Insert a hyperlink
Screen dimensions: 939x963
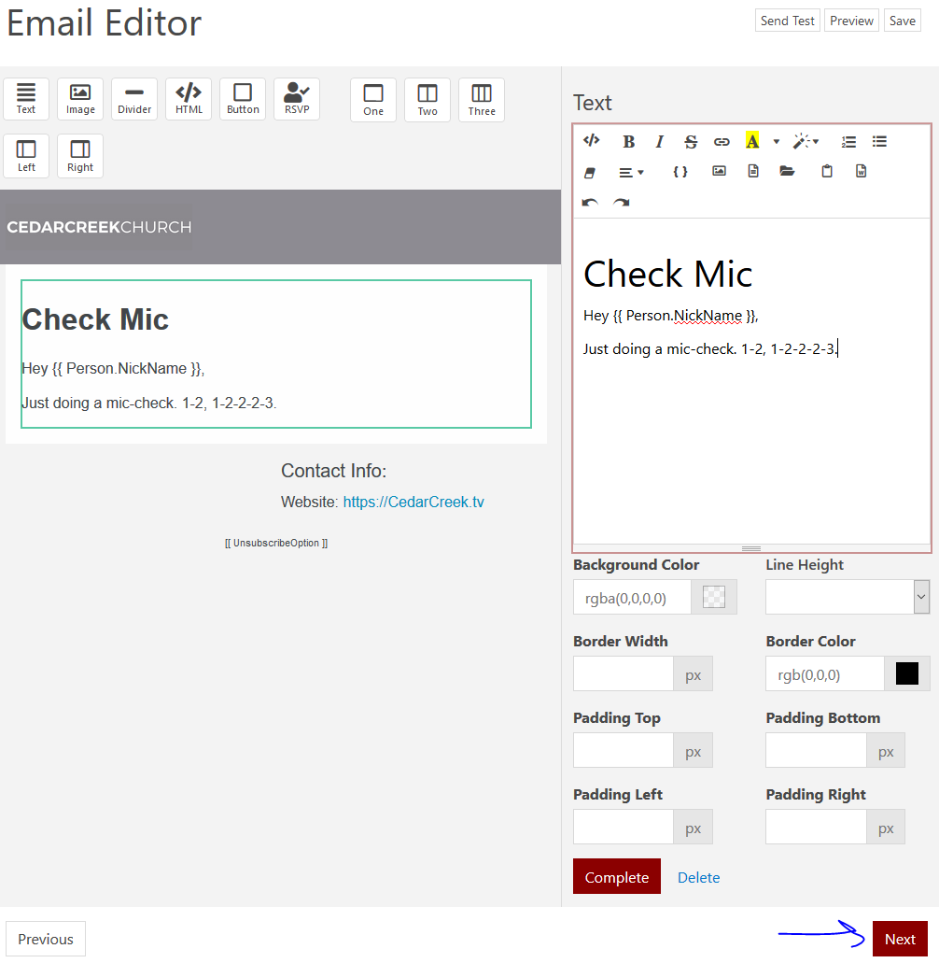pos(722,142)
